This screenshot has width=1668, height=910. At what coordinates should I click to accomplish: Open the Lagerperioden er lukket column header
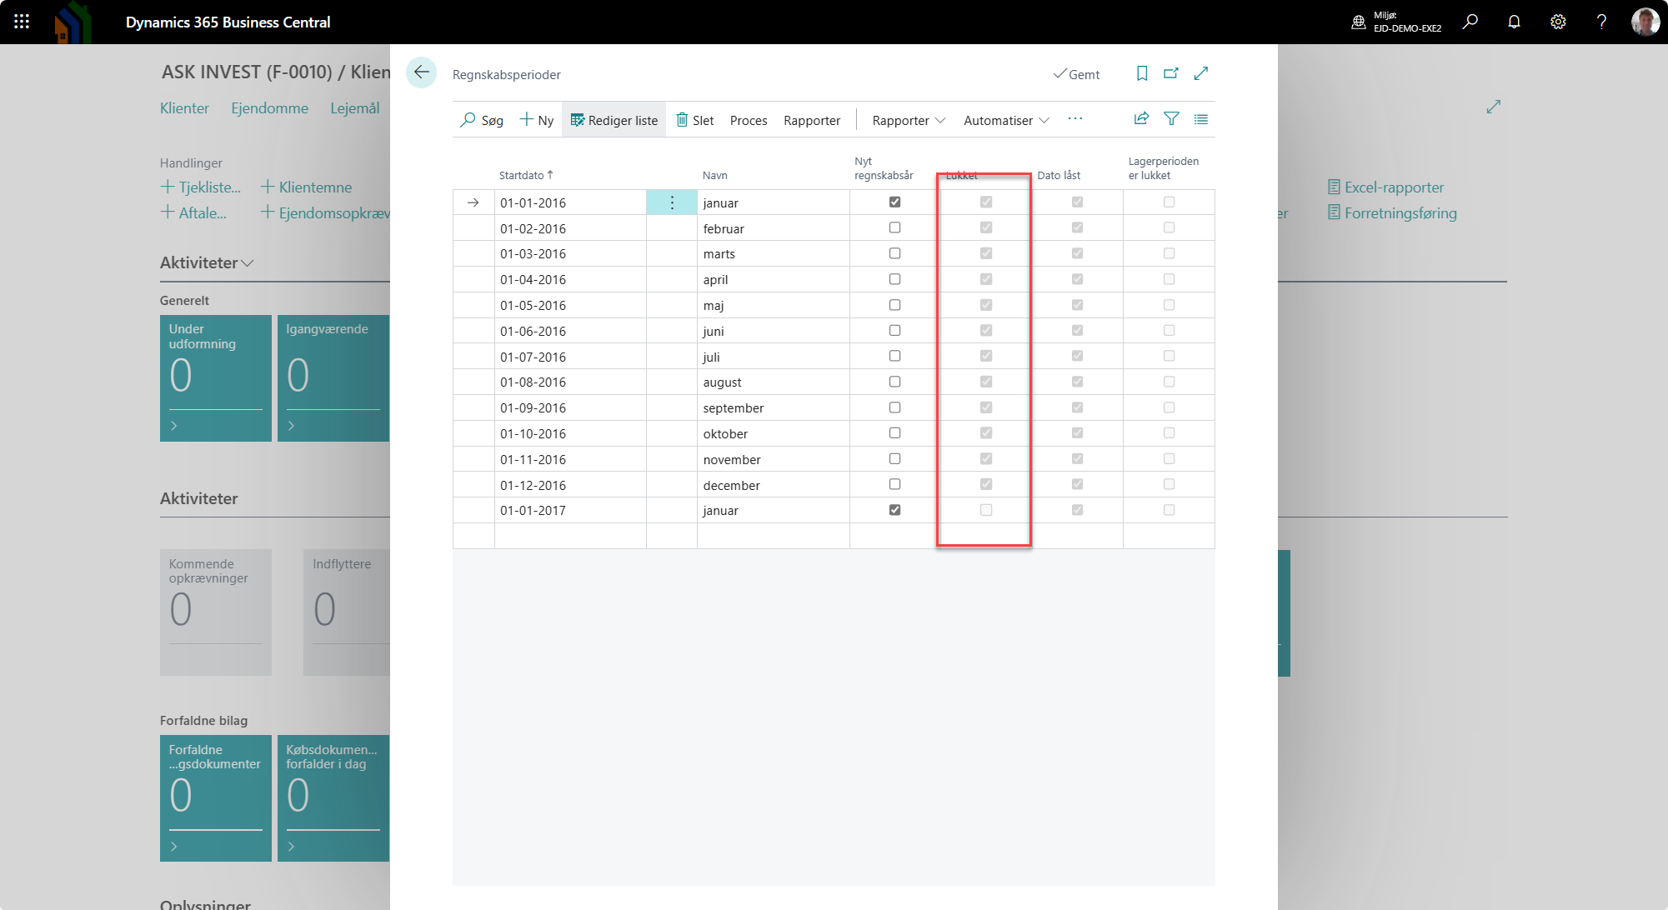pyautogui.click(x=1164, y=168)
